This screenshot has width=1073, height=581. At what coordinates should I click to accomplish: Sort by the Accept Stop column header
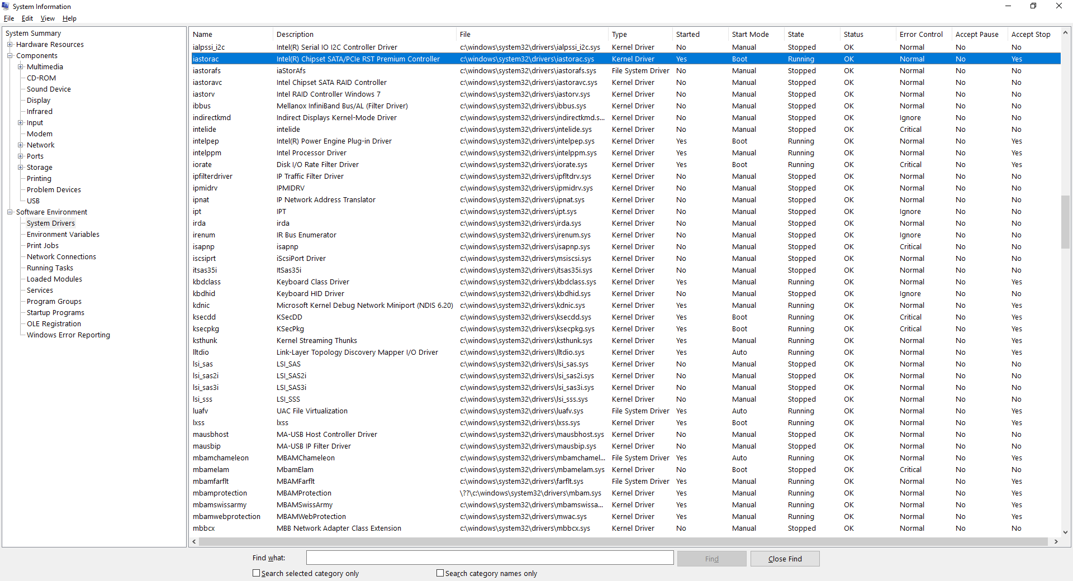(x=1034, y=34)
